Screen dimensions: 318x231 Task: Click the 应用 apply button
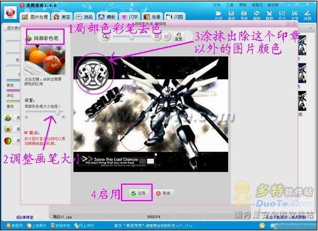[x=138, y=193]
